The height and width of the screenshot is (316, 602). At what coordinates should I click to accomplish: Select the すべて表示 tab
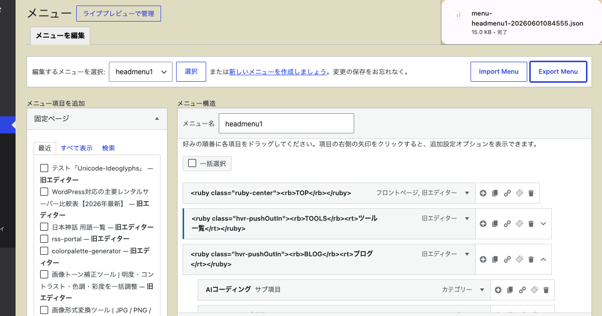pyautogui.click(x=77, y=148)
